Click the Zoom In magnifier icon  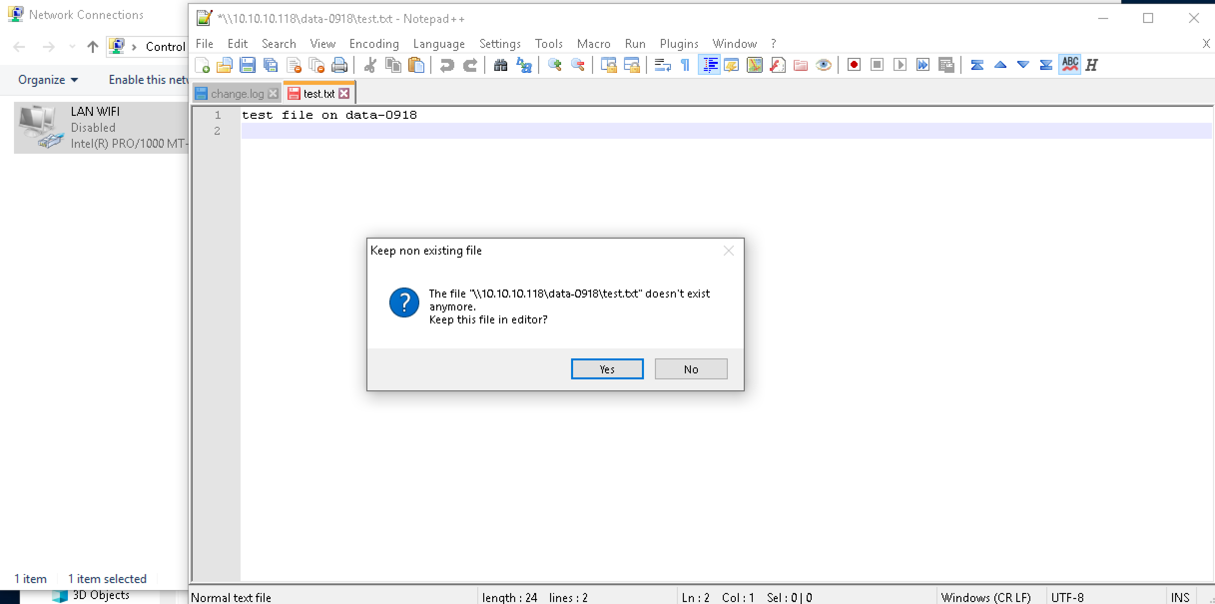click(555, 65)
